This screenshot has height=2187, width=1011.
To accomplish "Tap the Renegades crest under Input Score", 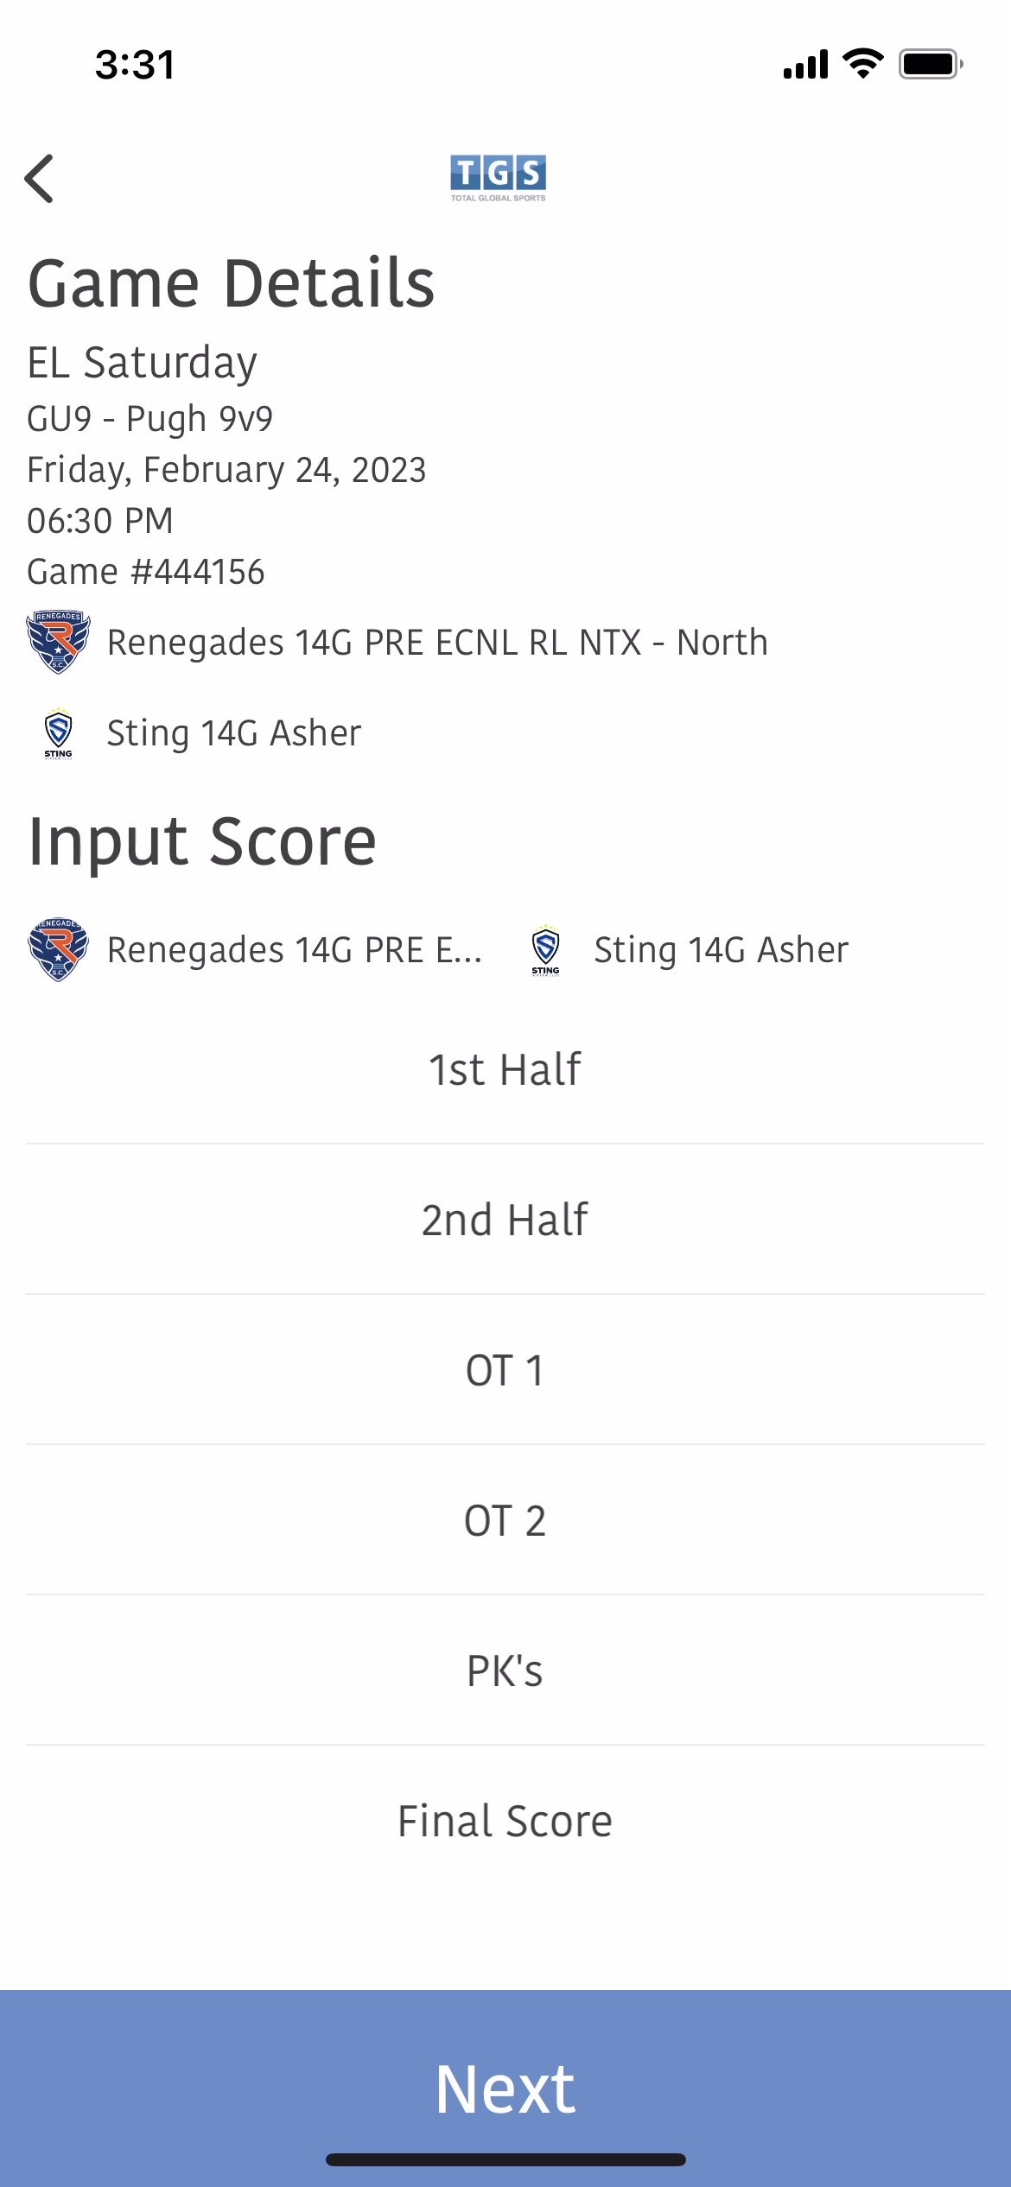I will tap(59, 949).
